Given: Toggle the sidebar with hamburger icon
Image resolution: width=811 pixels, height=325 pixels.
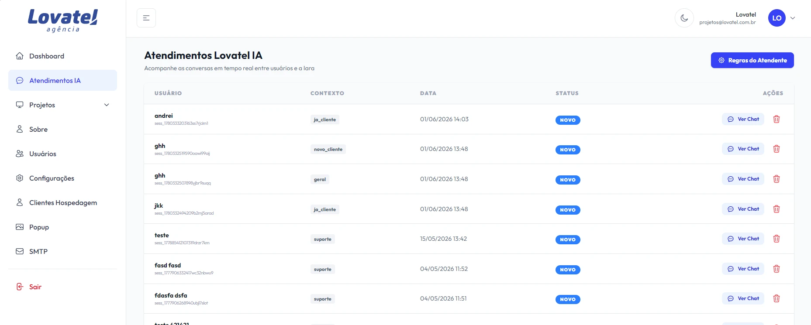Looking at the screenshot, I should pyautogui.click(x=146, y=18).
